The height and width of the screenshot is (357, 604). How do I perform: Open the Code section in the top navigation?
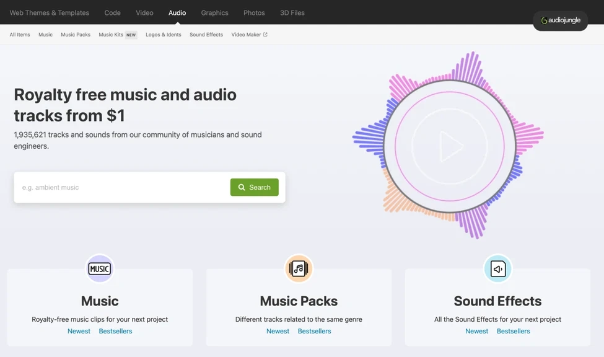click(113, 13)
